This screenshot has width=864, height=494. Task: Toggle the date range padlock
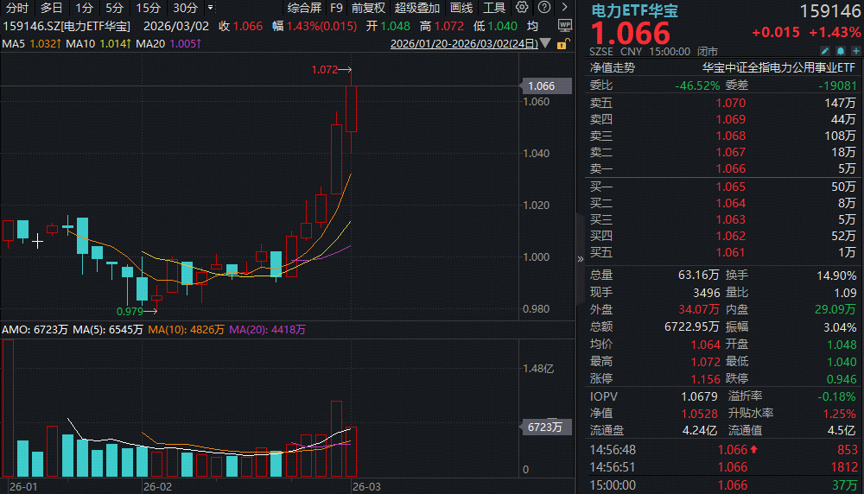pyautogui.click(x=562, y=43)
